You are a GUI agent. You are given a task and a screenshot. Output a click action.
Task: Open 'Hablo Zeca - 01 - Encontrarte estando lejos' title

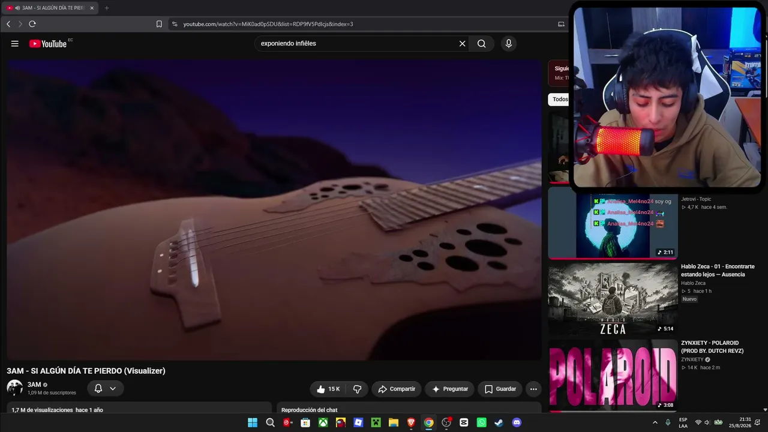(x=718, y=271)
